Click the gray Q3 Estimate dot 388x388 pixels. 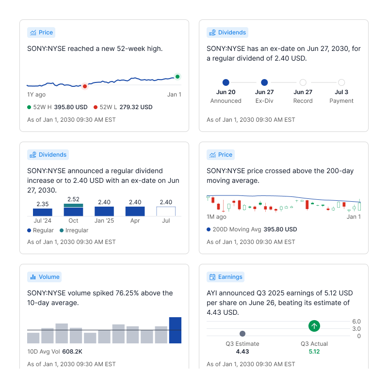click(242, 334)
